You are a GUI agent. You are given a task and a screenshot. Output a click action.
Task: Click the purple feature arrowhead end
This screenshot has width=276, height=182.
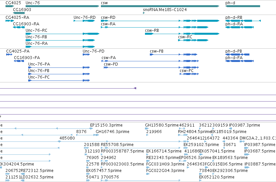pyautogui.click(x=135, y=88)
